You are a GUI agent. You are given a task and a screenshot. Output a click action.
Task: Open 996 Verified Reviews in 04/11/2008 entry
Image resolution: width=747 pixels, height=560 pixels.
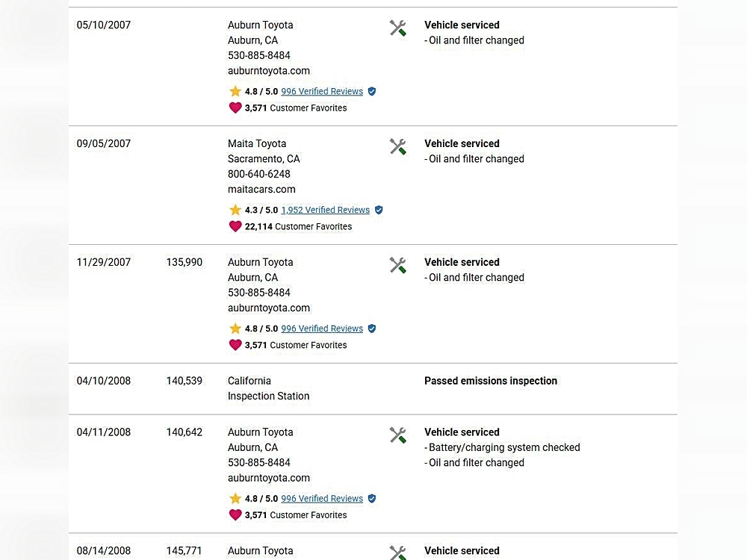click(x=322, y=499)
